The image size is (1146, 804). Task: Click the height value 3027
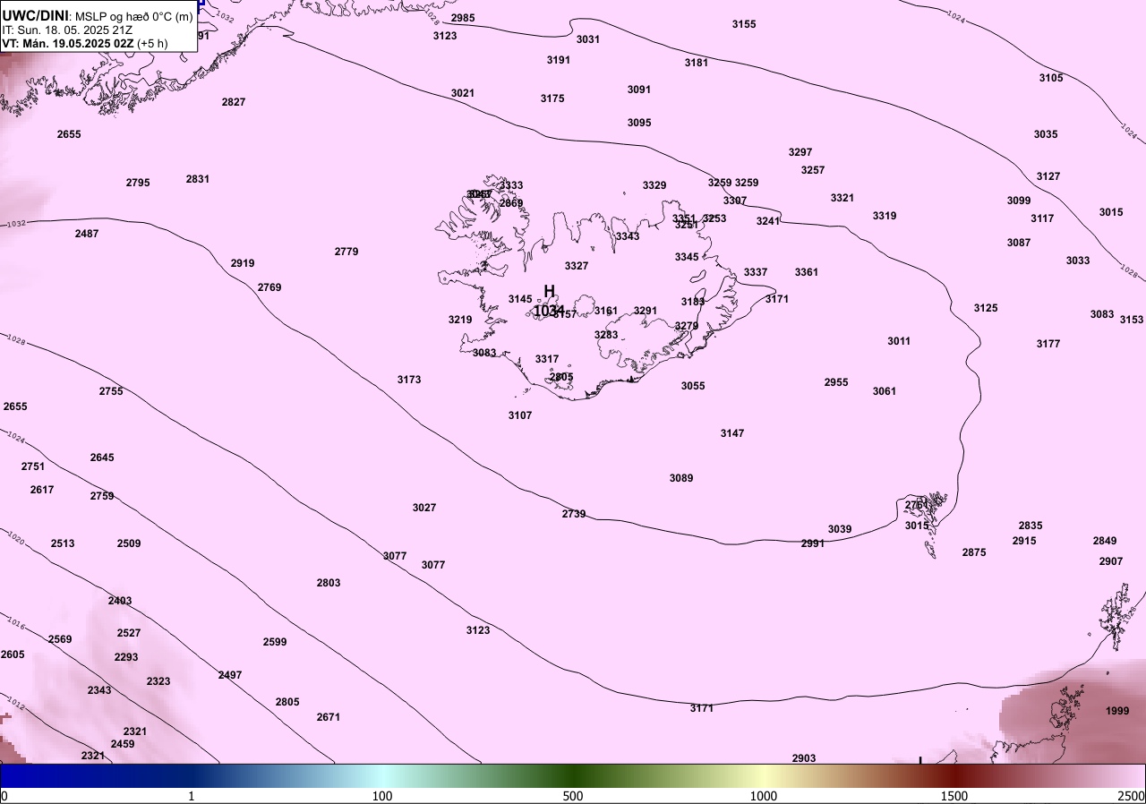click(x=424, y=508)
